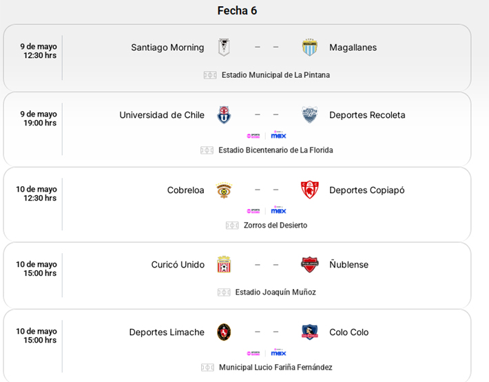Click the Curicó Unido crest
This screenshot has height=382, width=489.
click(x=224, y=265)
